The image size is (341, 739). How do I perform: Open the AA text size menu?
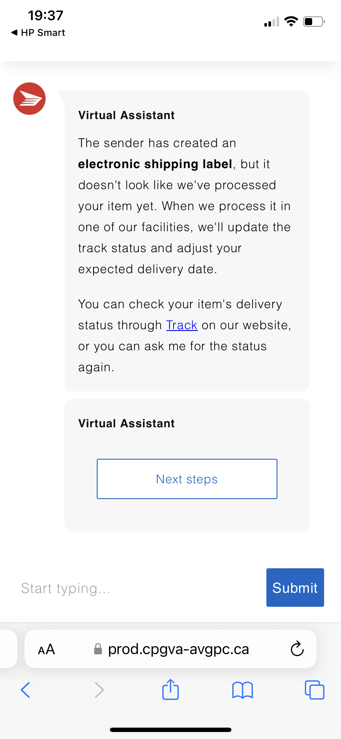tap(47, 649)
